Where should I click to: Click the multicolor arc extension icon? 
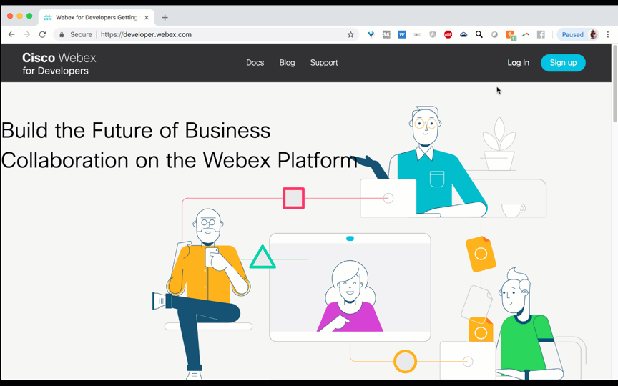pyautogui.click(x=526, y=34)
